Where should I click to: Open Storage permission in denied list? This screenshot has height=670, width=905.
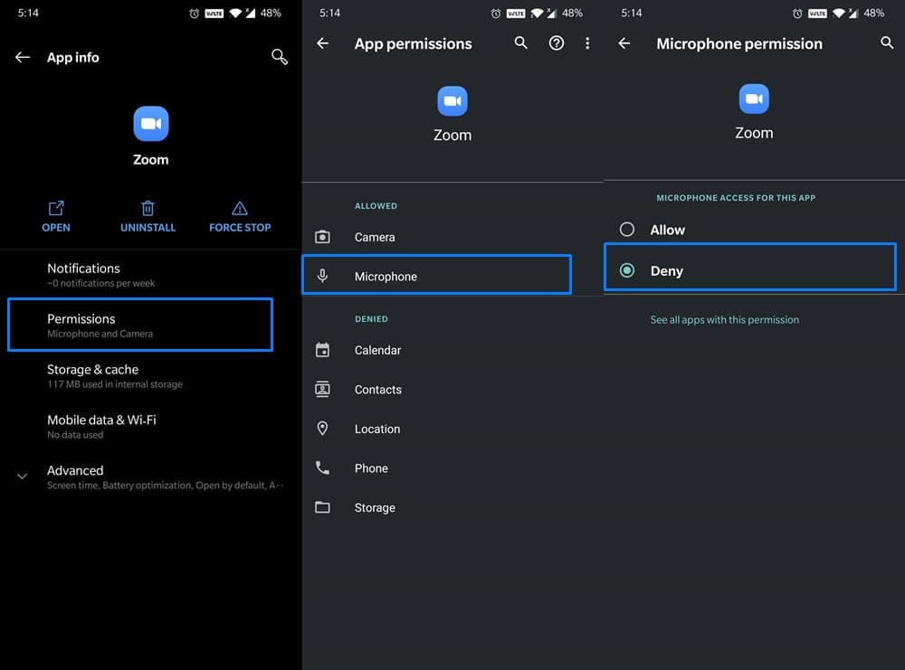coord(452,507)
